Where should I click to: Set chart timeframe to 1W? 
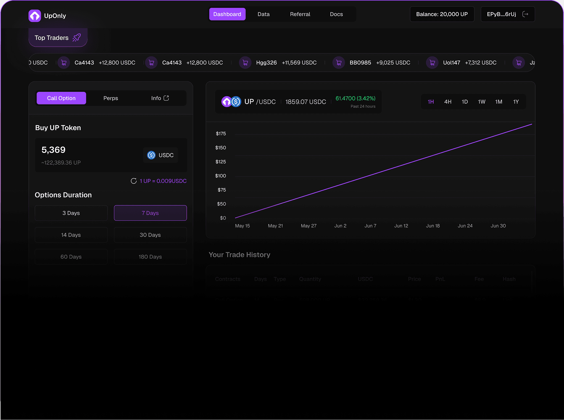click(x=482, y=102)
